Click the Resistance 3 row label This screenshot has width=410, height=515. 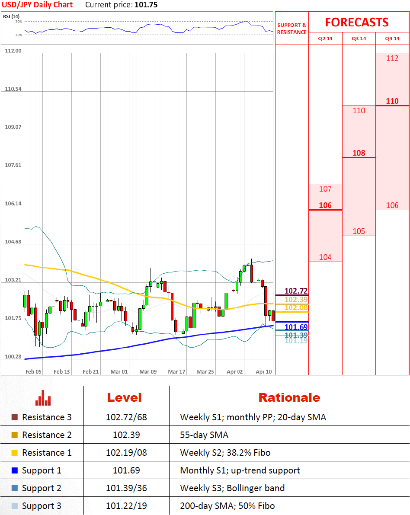(x=47, y=417)
